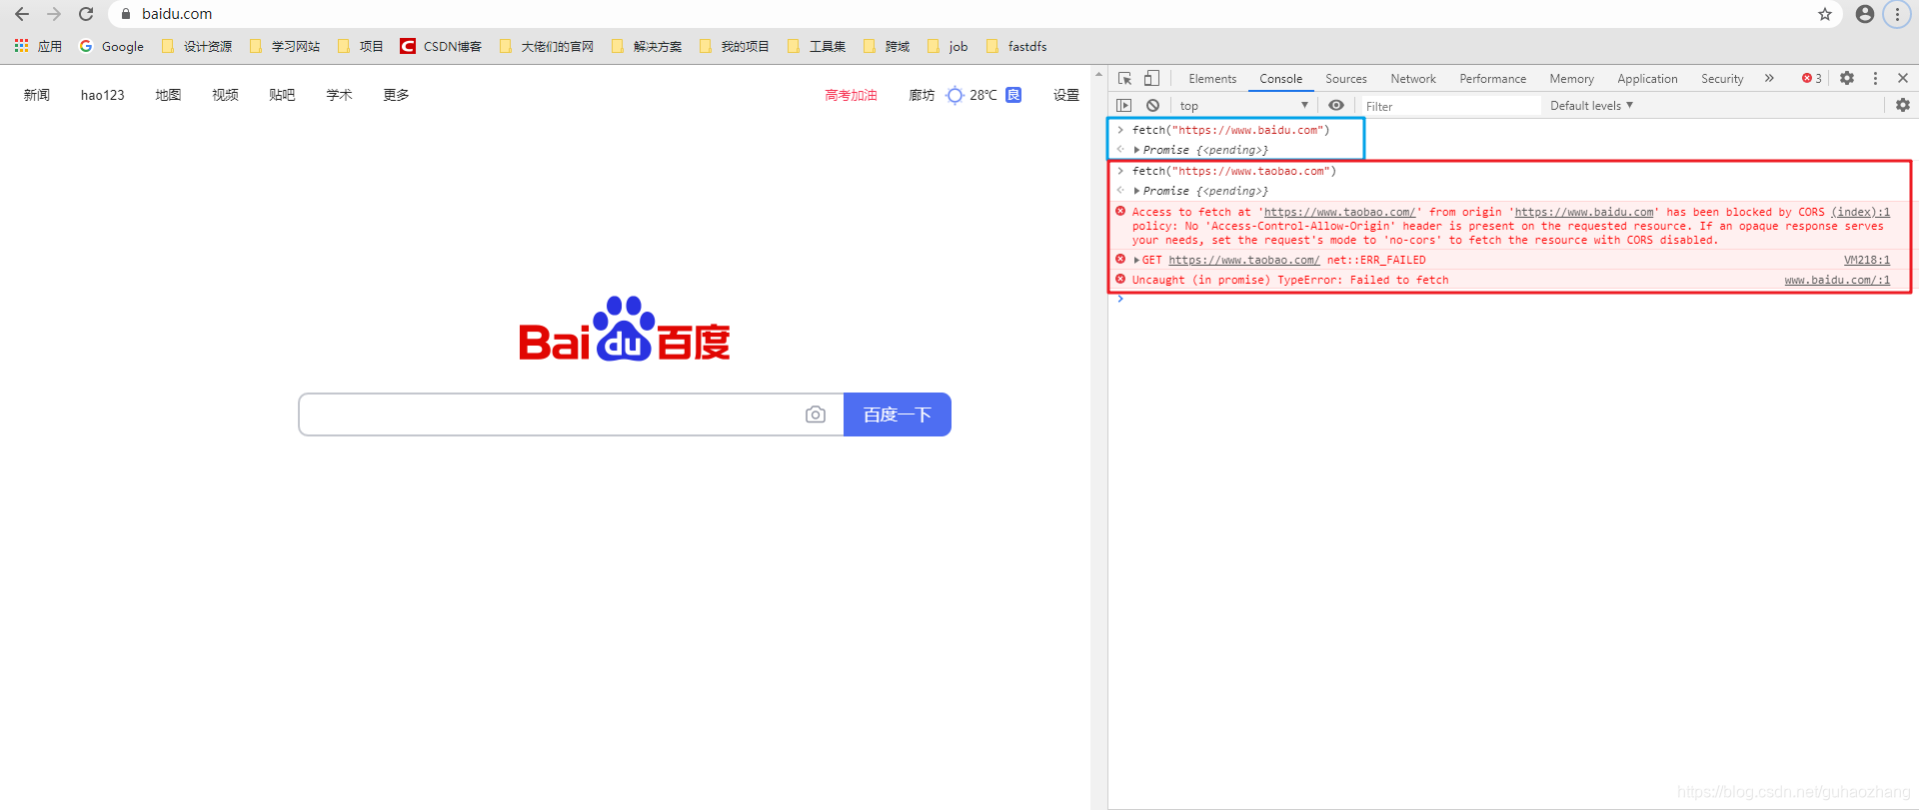Click the Baidu logo
This screenshot has width=1919, height=810.
click(625, 329)
